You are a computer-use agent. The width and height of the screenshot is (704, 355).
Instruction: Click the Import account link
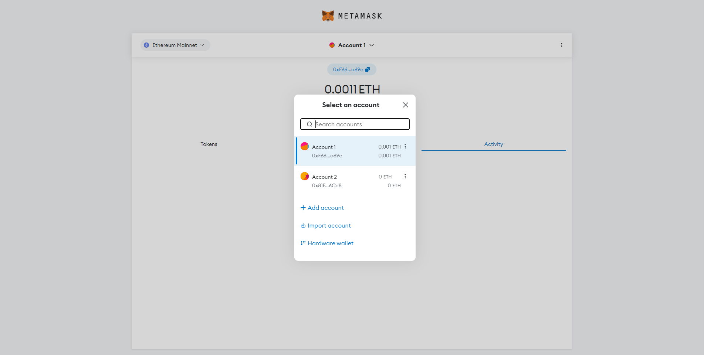[x=326, y=225]
